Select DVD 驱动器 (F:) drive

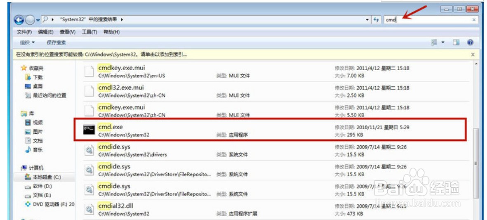click(x=50, y=204)
